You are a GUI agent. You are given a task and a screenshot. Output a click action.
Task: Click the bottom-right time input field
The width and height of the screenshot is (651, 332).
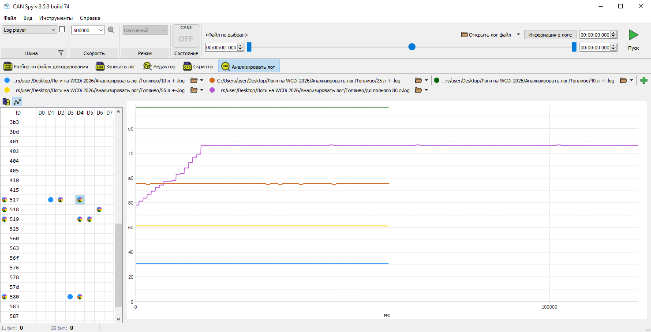pyautogui.click(x=595, y=47)
